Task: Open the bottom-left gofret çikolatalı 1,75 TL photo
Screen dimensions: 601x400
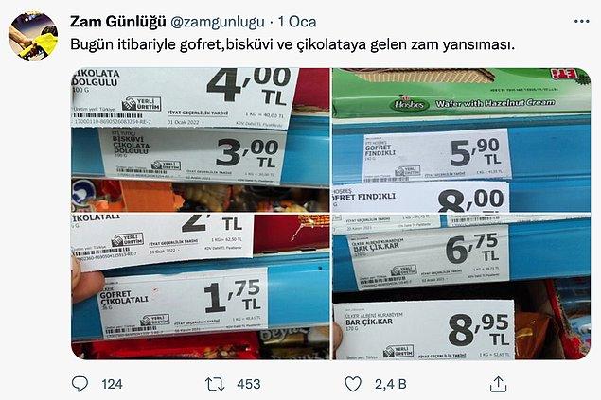Action: point(200,287)
